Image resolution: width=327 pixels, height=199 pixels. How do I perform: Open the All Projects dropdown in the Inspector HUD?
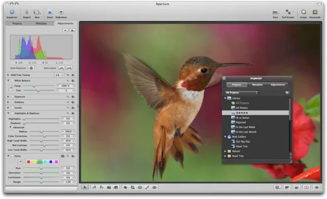242,93
